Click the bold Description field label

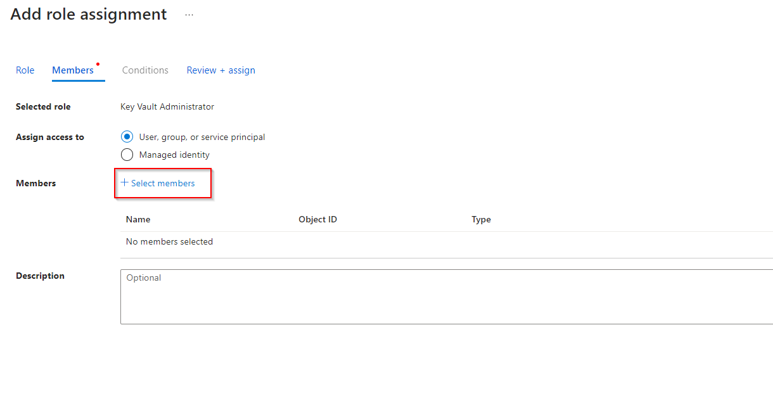(40, 276)
